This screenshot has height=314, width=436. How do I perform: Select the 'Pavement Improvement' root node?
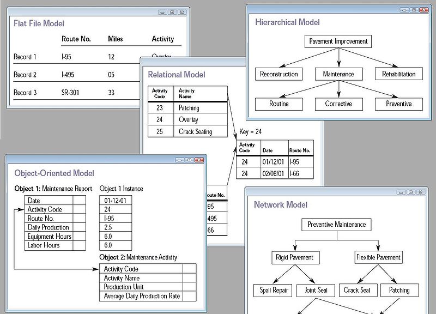coord(338,41)
